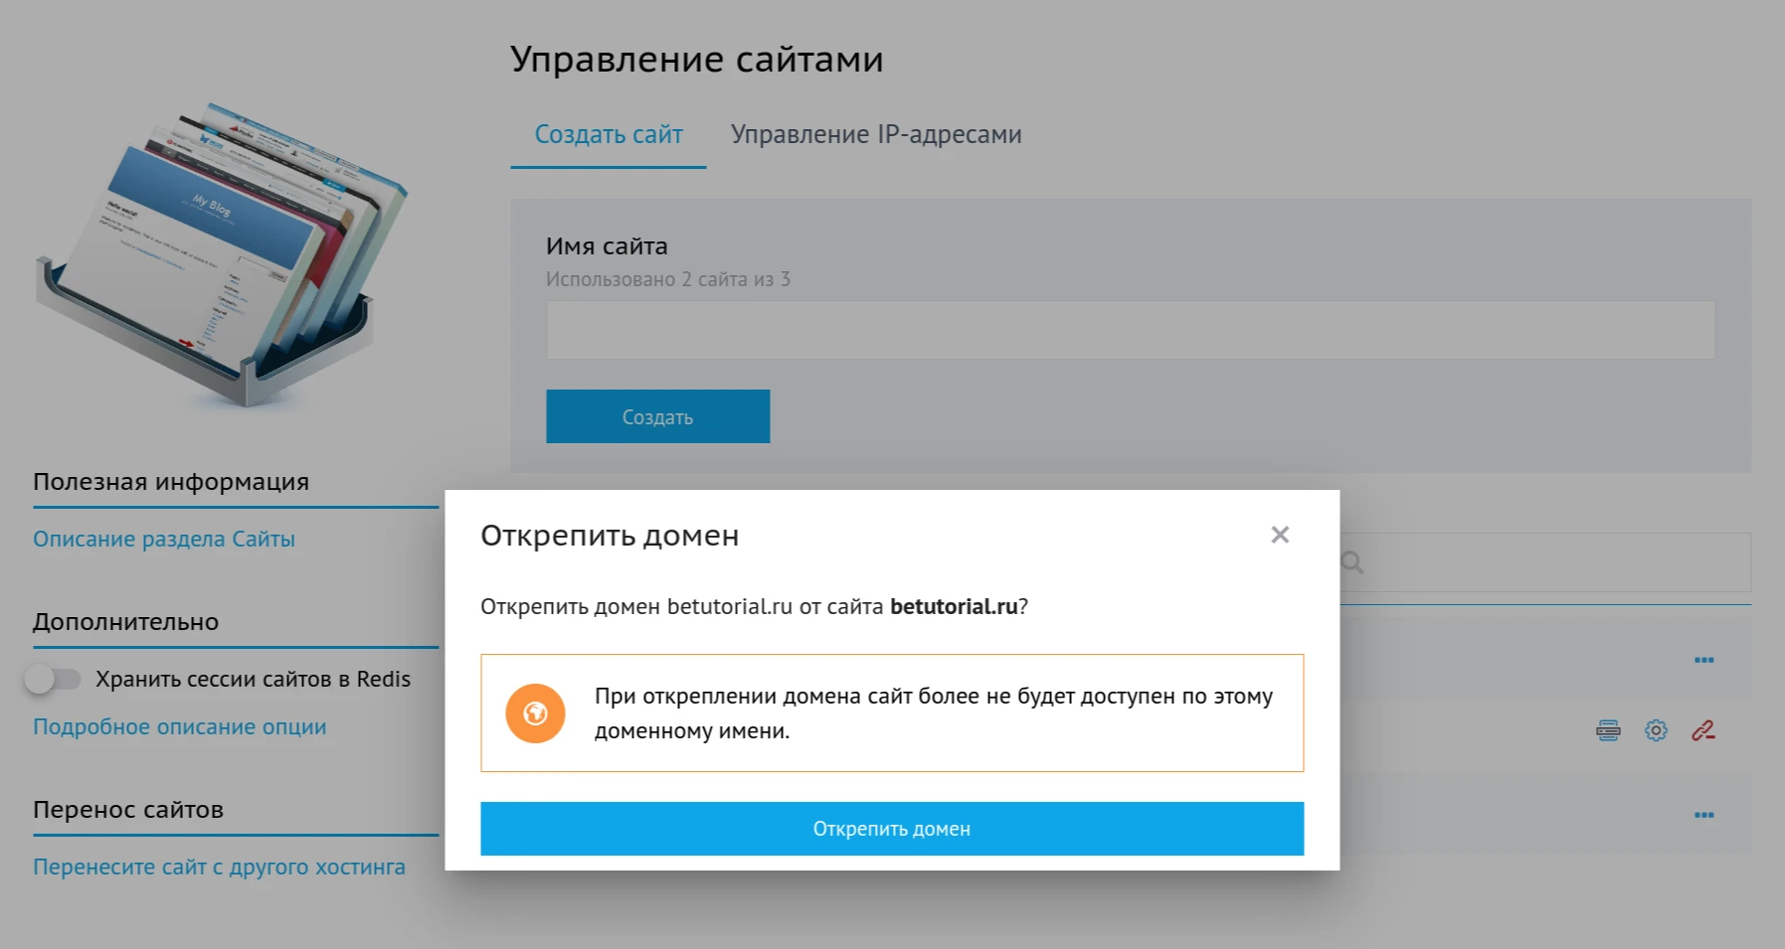Open the site settings gear icon
The image size is (1785, 949).
click(x=1656, y=730)
